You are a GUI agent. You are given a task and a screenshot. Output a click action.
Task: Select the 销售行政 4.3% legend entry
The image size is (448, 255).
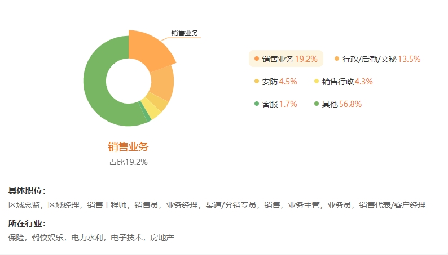tap(344, 82)
